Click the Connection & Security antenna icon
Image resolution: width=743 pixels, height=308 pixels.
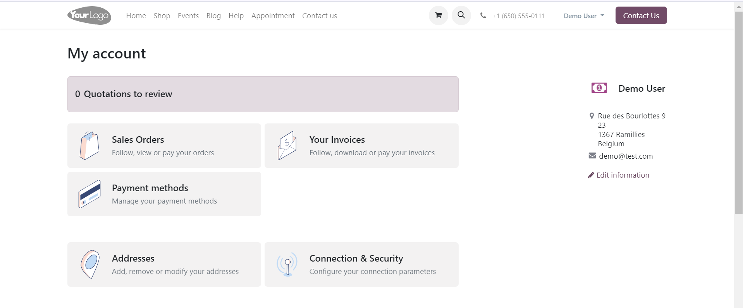(287, 264)
